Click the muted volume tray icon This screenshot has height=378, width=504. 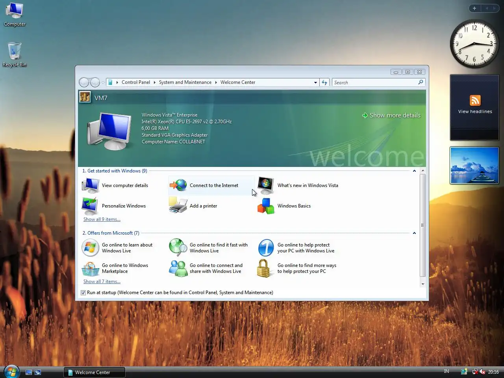[482, 372]
